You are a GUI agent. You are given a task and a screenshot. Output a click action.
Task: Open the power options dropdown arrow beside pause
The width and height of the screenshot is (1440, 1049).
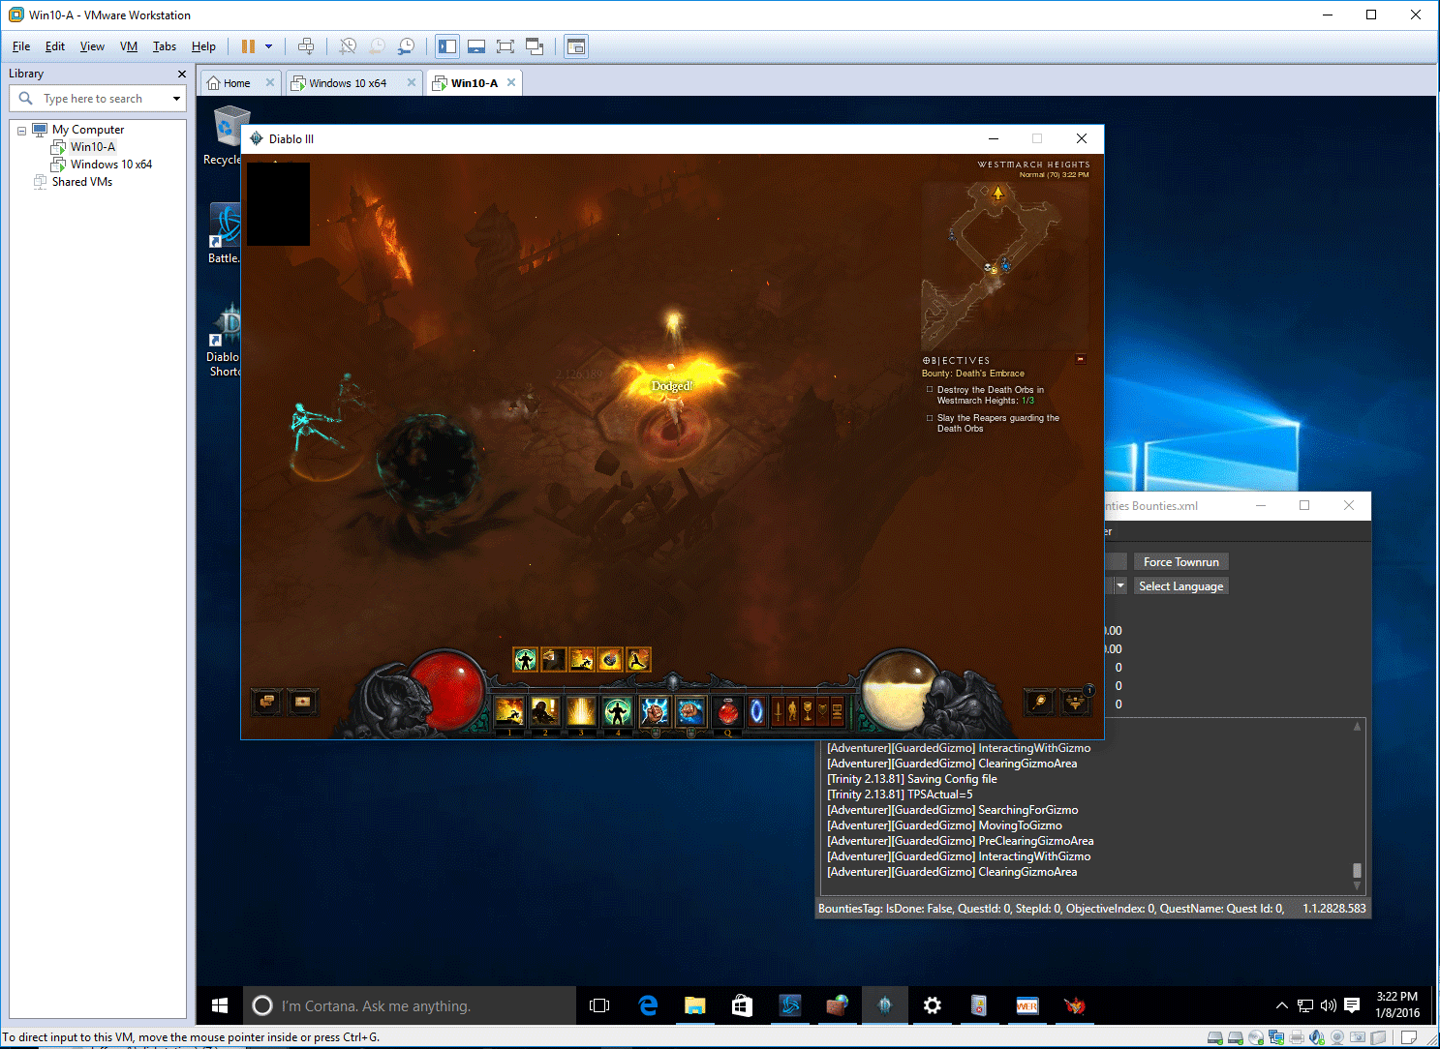269,46
